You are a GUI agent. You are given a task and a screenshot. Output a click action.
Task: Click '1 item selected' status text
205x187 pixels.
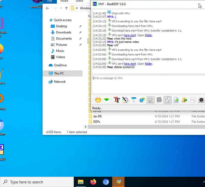(x=77, y=132)
